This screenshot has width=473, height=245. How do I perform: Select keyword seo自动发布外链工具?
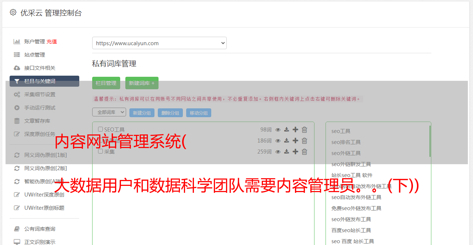pyautogui.click(x=356, y=197)
